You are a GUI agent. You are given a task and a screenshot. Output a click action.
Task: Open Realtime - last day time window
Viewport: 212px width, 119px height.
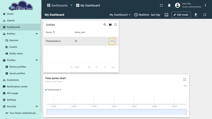tap(147, 15)
